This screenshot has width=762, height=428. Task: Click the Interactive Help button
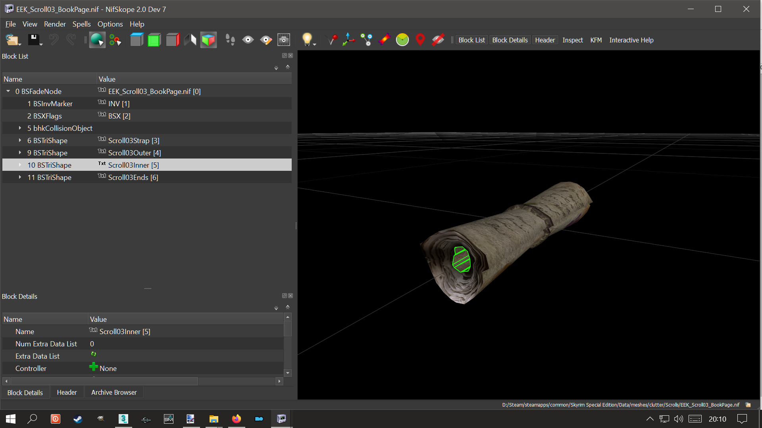(631, 40)
